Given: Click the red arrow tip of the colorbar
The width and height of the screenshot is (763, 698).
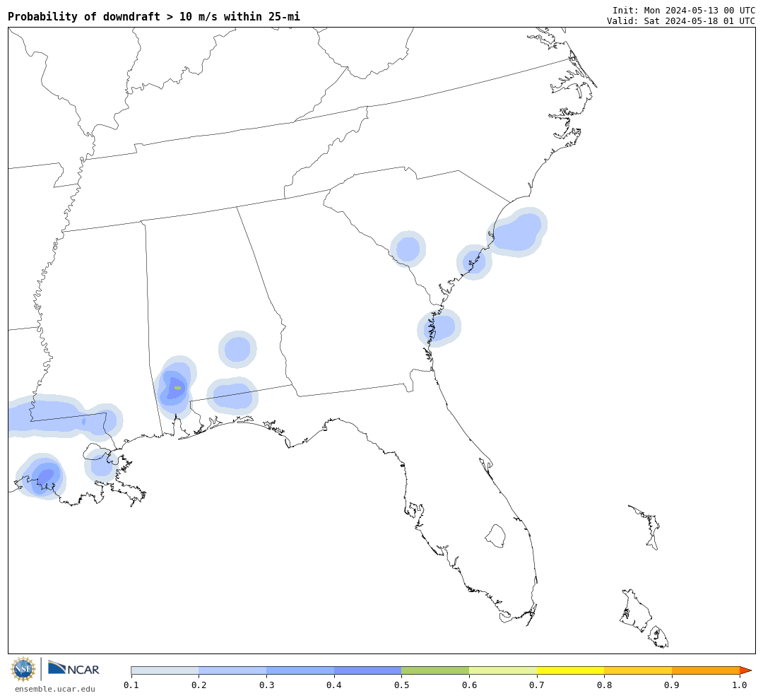Looking at the screenshot, I should [x=745, y=670].
